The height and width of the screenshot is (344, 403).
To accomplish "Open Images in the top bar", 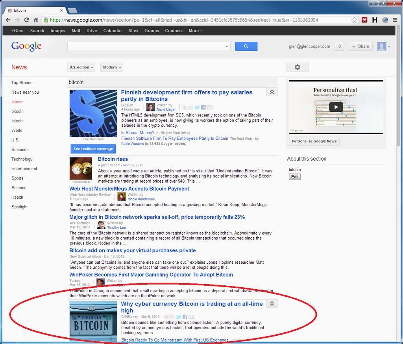I will coord(58,31).
